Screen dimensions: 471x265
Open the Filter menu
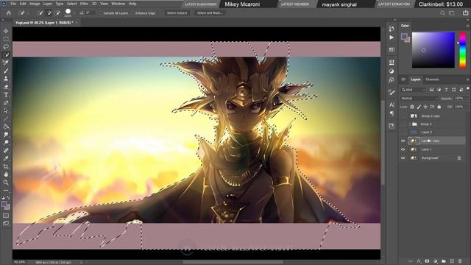coord(84,4)
